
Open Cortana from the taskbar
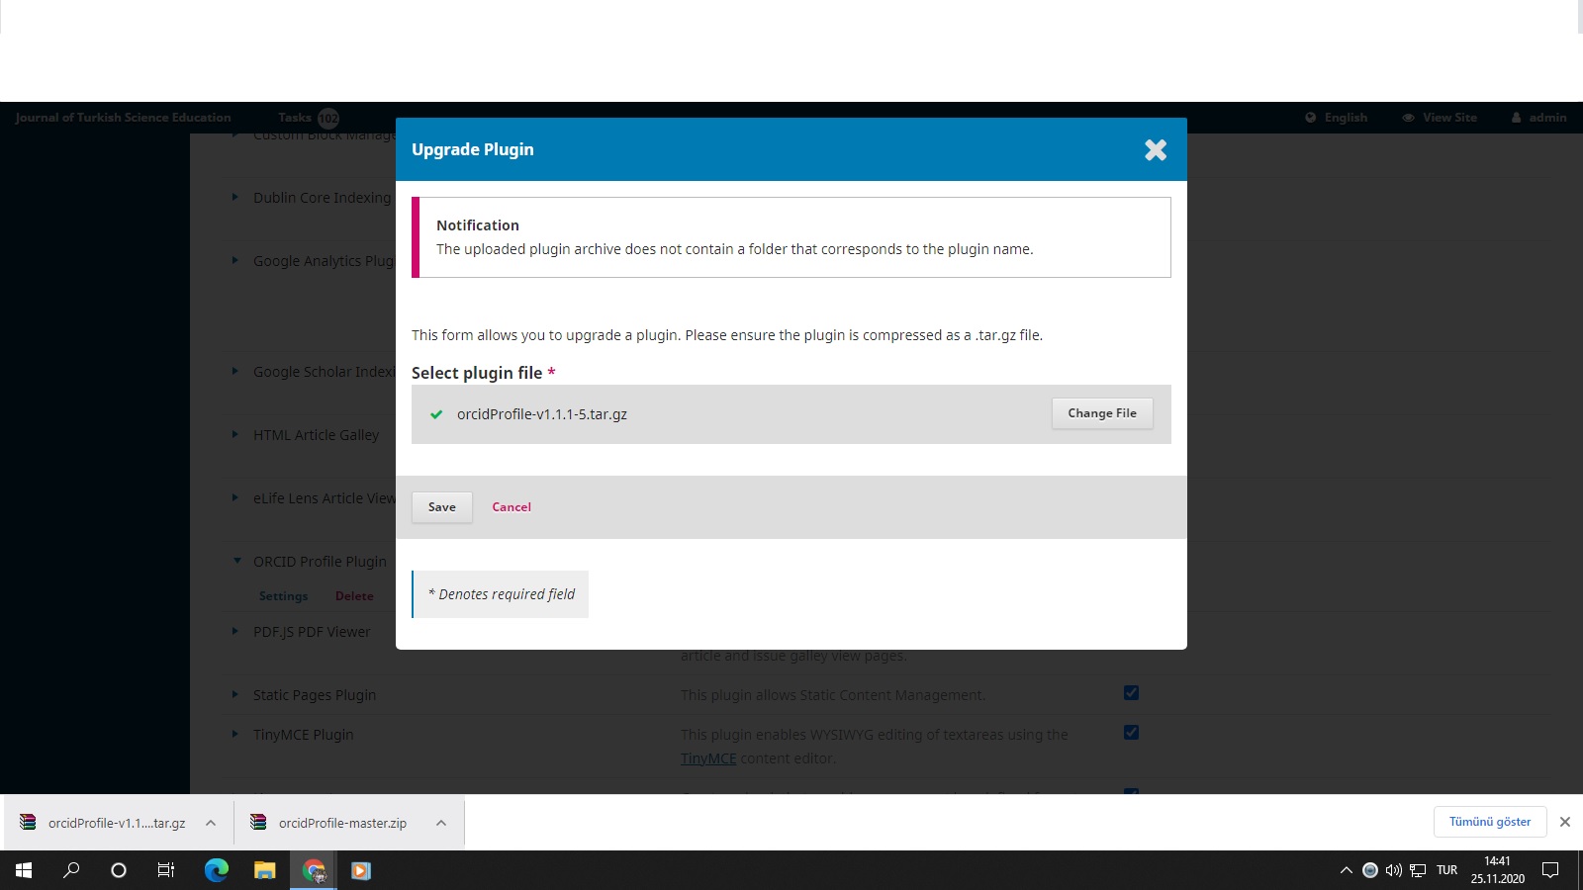(119, 870)
